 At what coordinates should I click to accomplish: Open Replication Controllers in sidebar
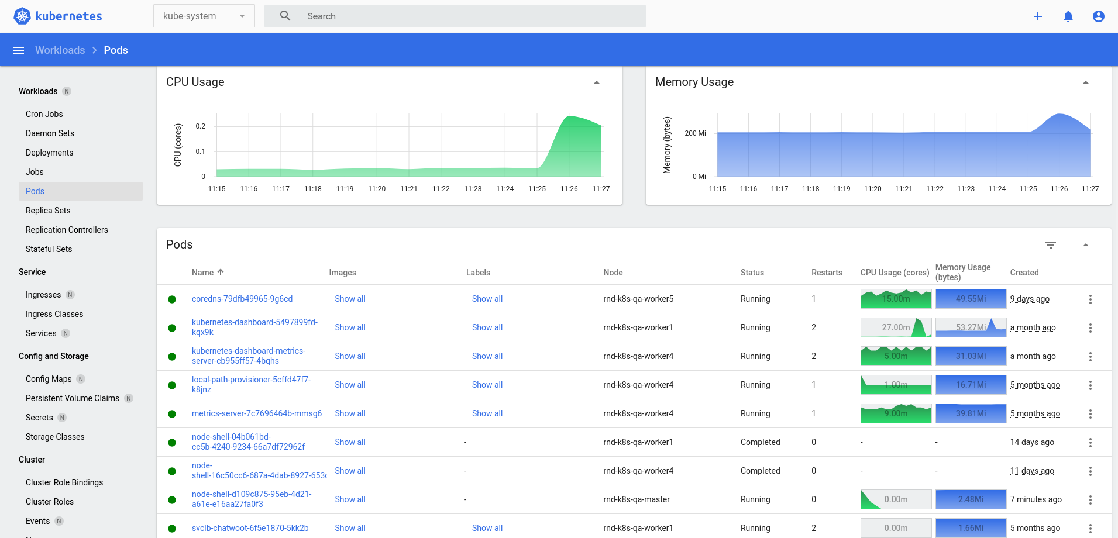coord(67,230)
